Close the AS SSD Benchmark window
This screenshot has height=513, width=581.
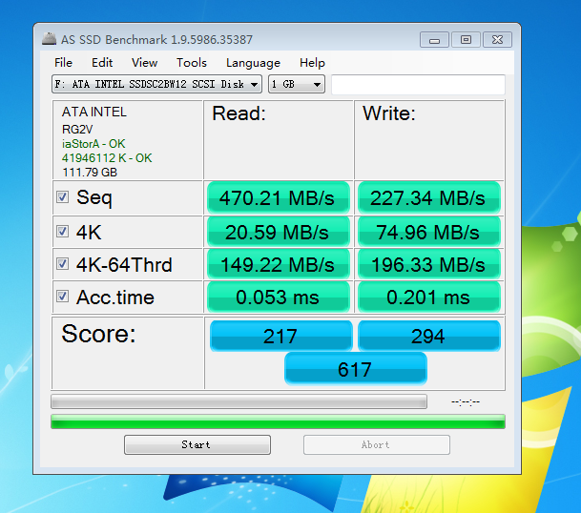497,40
